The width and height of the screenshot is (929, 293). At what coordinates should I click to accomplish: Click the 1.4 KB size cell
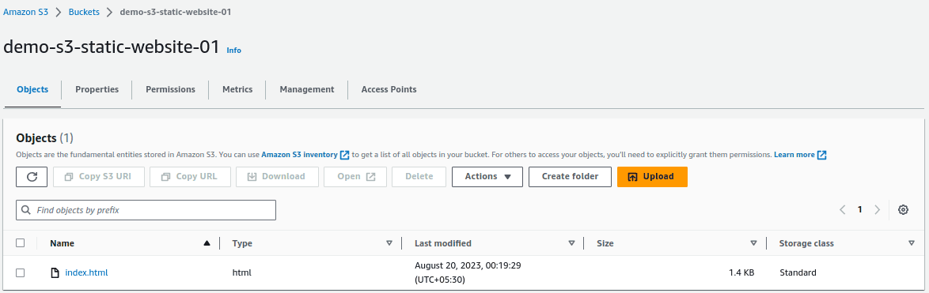click(741, 273)
